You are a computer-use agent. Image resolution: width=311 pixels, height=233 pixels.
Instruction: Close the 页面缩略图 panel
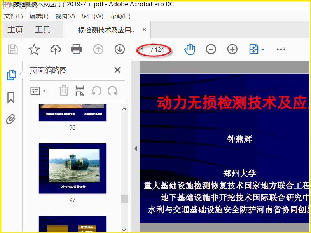(x=117, y=70)
